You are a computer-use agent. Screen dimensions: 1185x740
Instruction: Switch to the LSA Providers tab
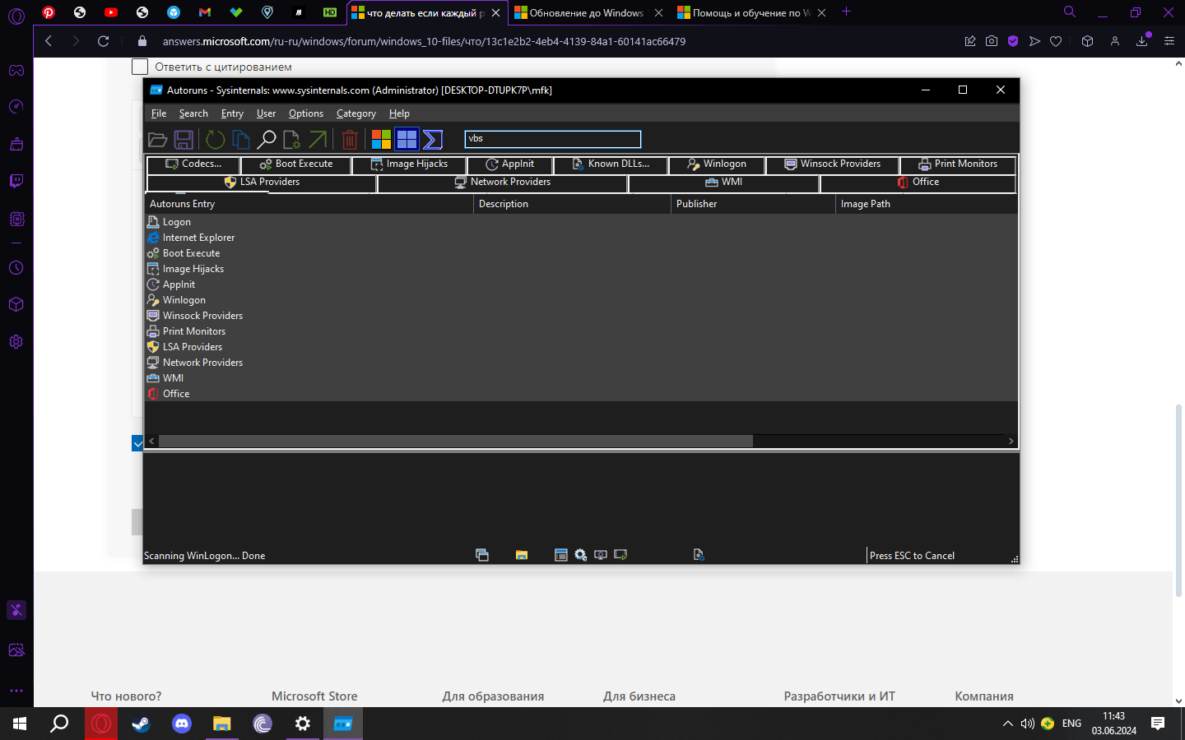262,183
